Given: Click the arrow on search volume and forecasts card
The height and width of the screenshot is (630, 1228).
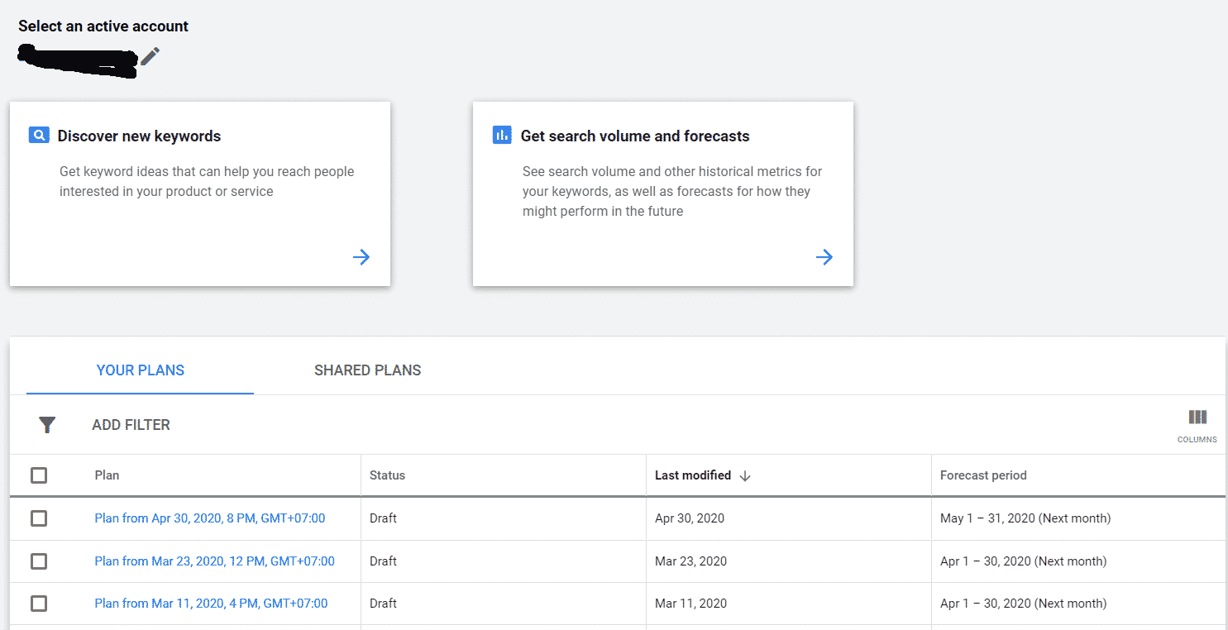Looking at the screenshot, I should [824, 257].
